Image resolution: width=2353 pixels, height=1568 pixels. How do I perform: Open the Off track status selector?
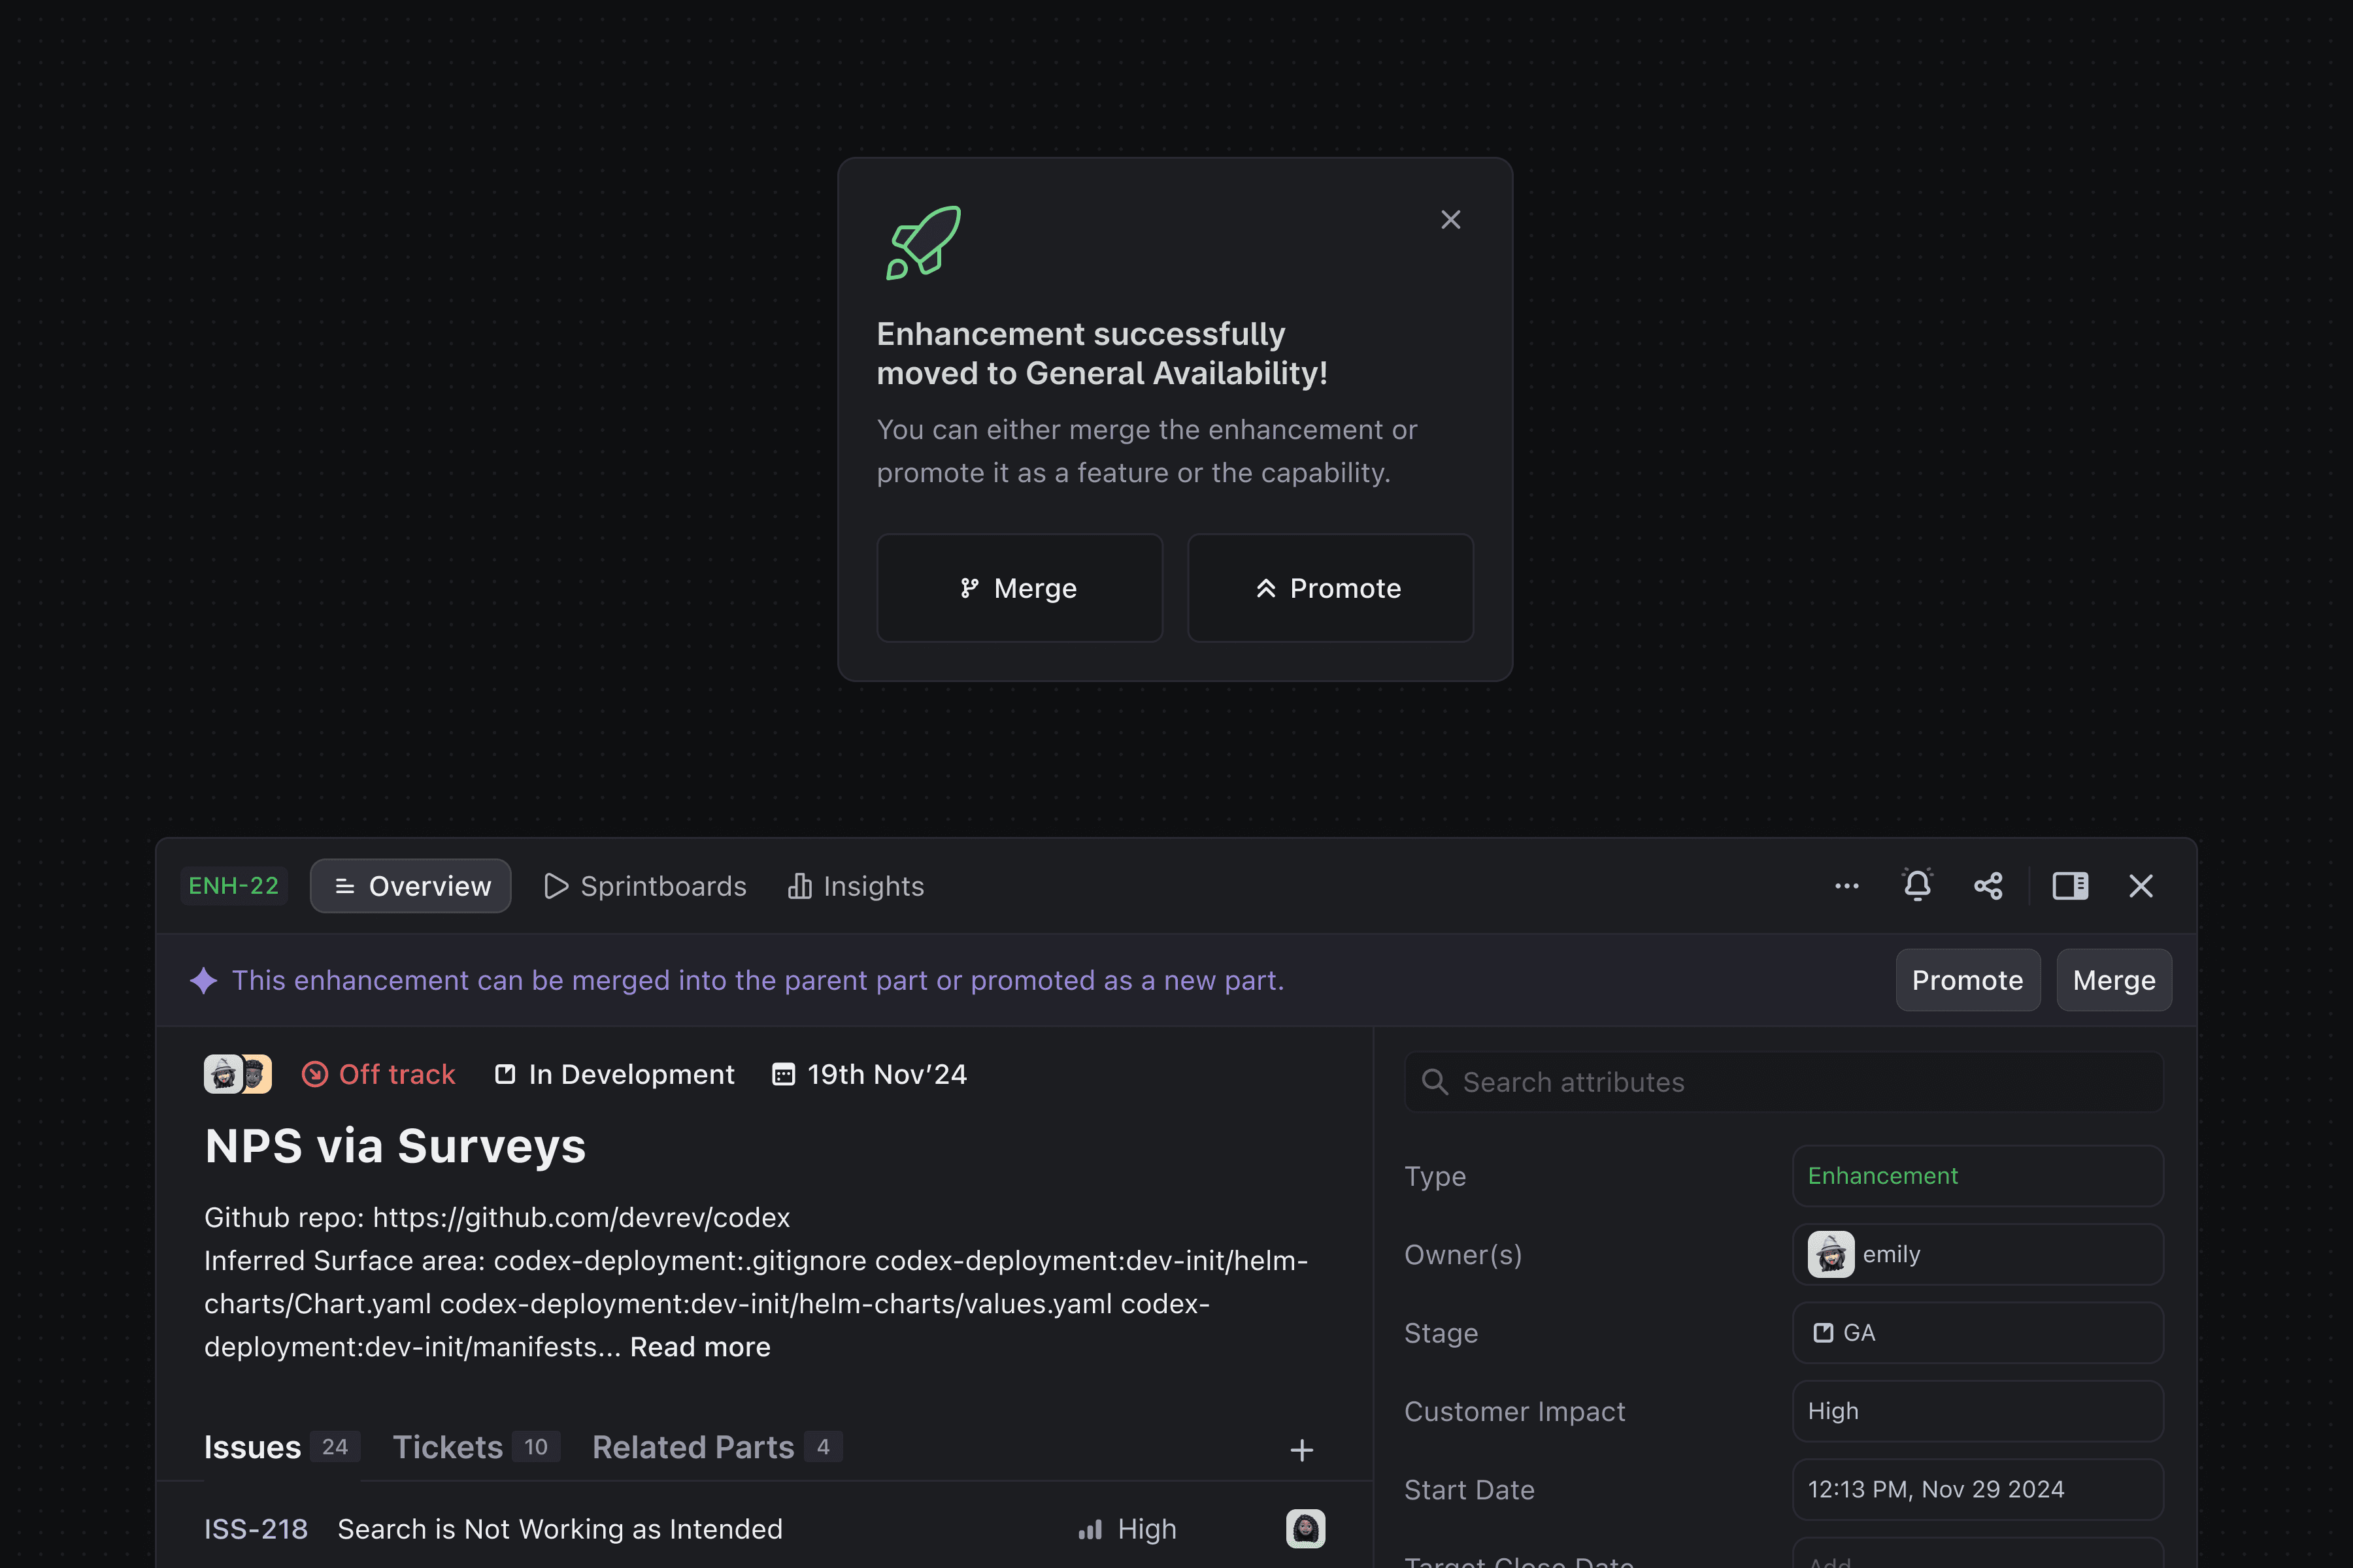tap(379, 1074)
